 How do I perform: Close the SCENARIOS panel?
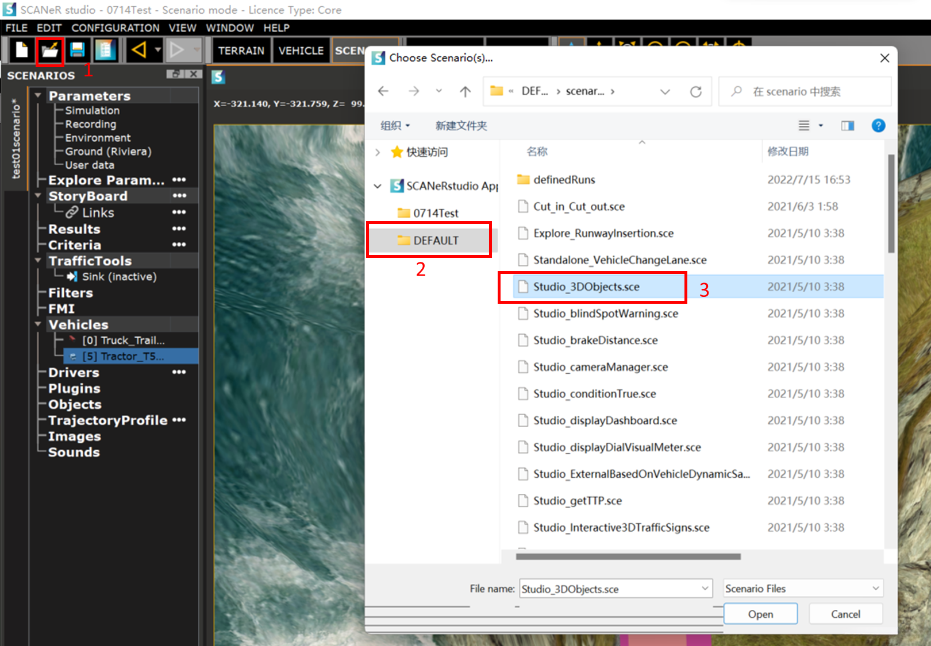194,74
